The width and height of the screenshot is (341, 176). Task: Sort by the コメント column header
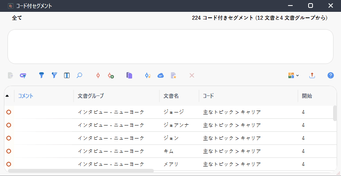pos(26,96)
